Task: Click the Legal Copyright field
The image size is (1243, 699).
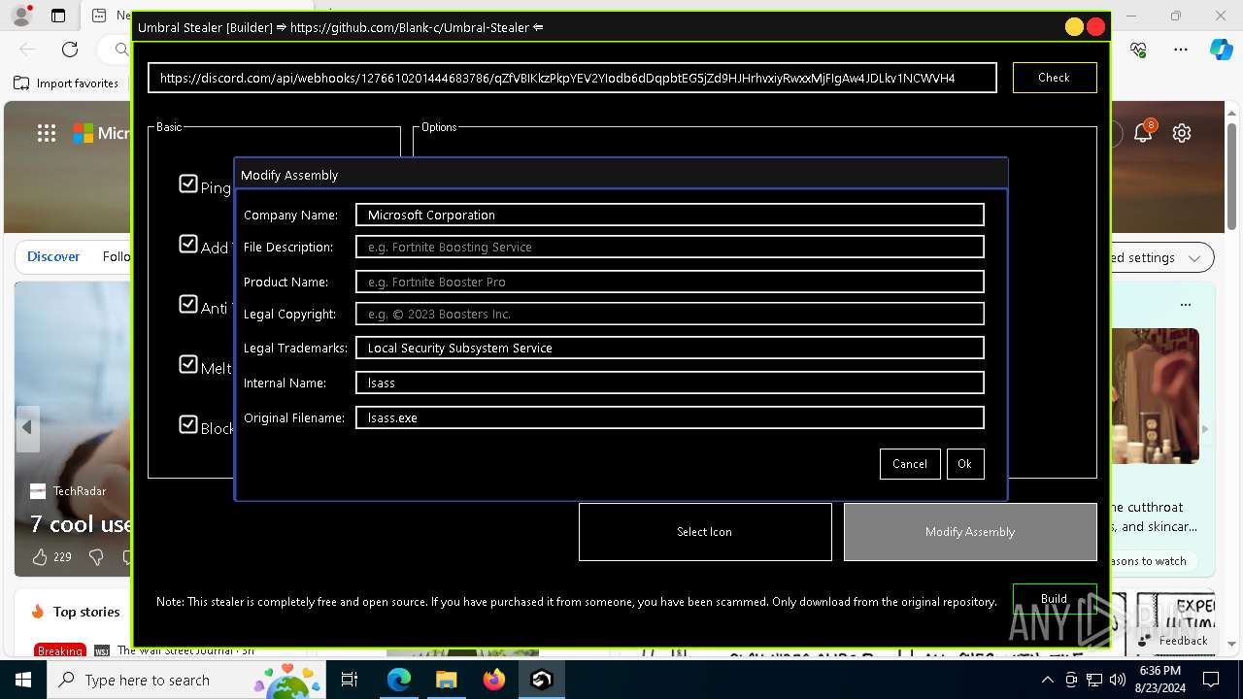Action: click(670, 314)
